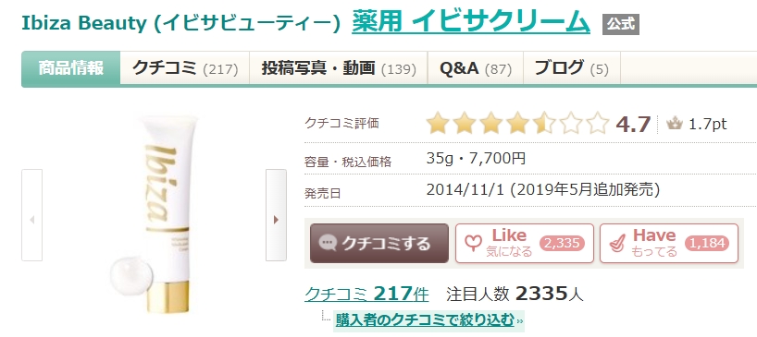Open the ブログ (5) tab
The image size is (757, 337).
(572, 68)
